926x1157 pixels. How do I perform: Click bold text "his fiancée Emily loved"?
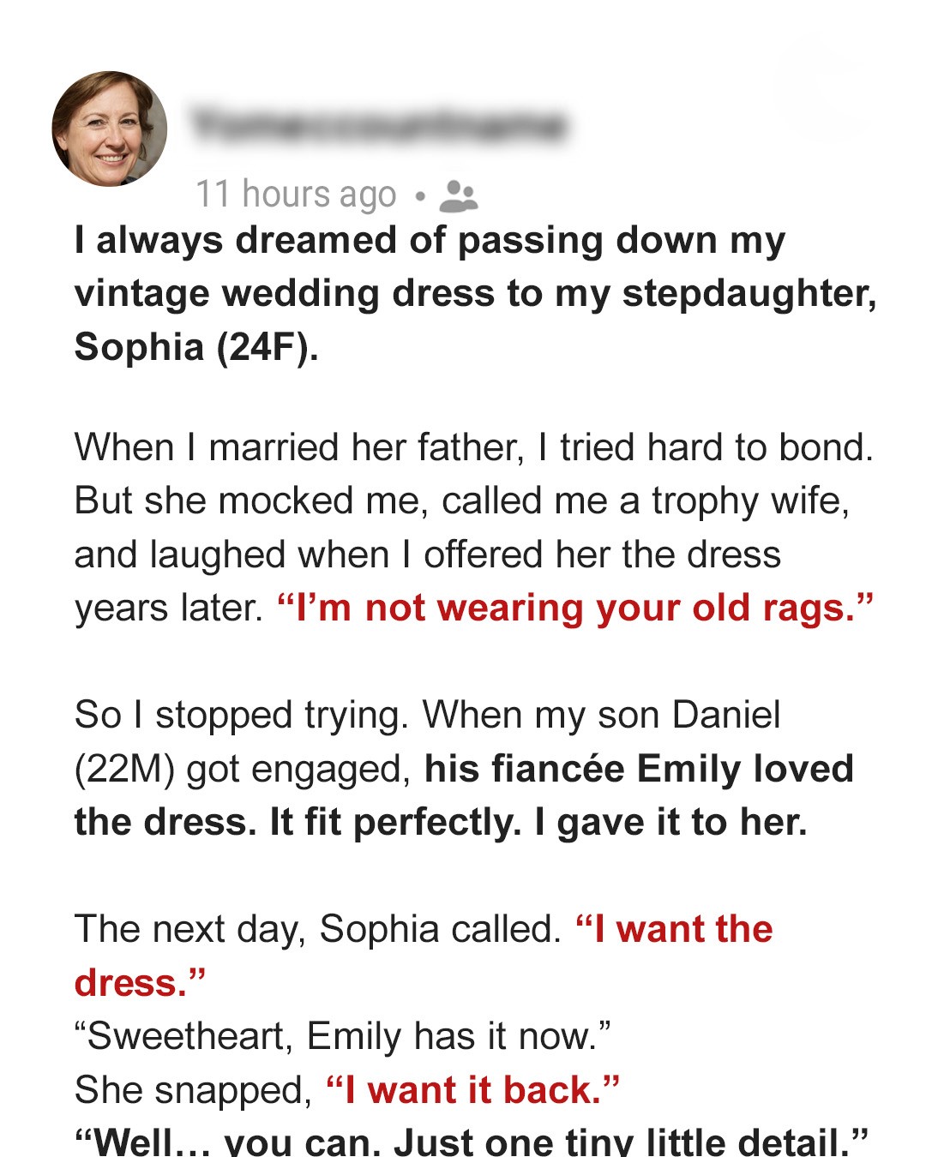(639, 769)
